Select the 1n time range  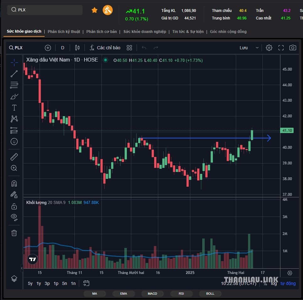(x=73, y=283)
